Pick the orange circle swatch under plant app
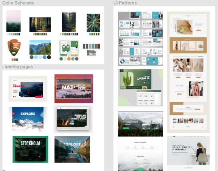The height and width of the screenshot is (171, 218). click(69, 59)
